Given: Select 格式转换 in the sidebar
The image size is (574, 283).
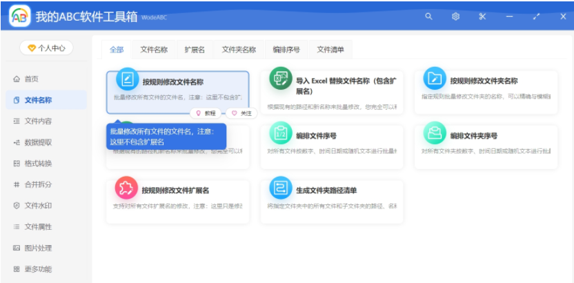Looking at the screenshot, I should [x=38, y=164].
